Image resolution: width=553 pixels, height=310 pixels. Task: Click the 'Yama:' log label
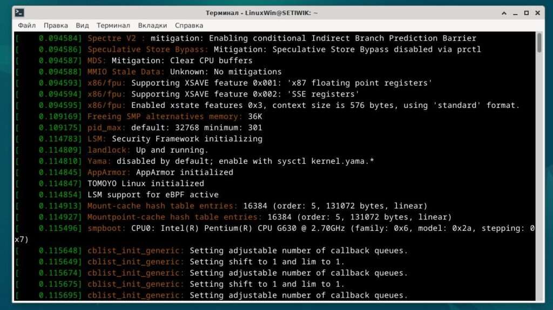click(99, 161)
